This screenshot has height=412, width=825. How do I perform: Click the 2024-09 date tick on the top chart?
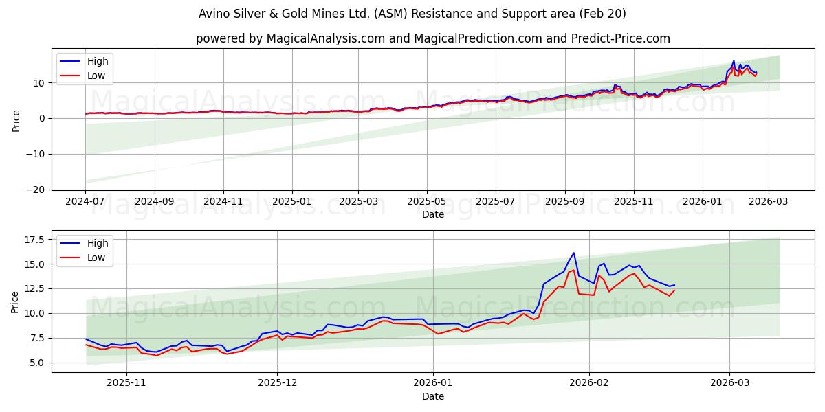coord(155,203)
